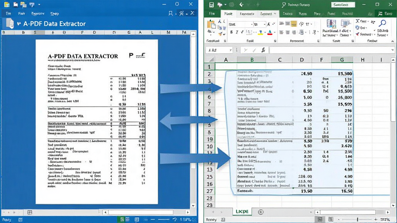The image size is (397, 223).
Task: Toggle Italic formatting in Excel ribbon
Action: click(237, 32)
